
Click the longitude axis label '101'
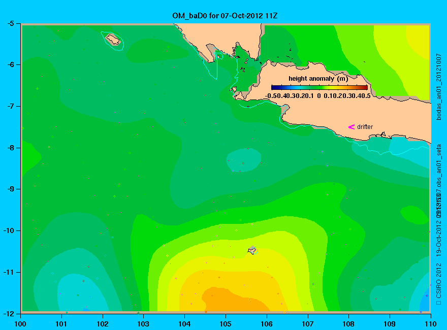tap(61, 324)
